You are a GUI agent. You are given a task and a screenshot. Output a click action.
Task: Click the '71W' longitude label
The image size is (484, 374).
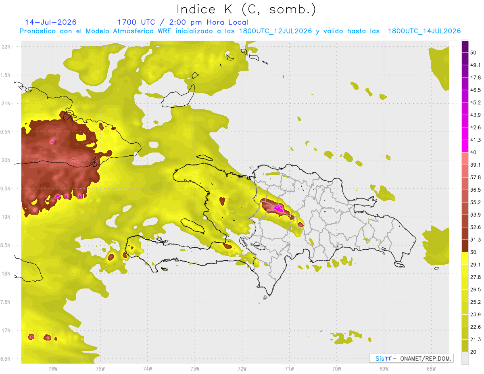click(289, 368)
